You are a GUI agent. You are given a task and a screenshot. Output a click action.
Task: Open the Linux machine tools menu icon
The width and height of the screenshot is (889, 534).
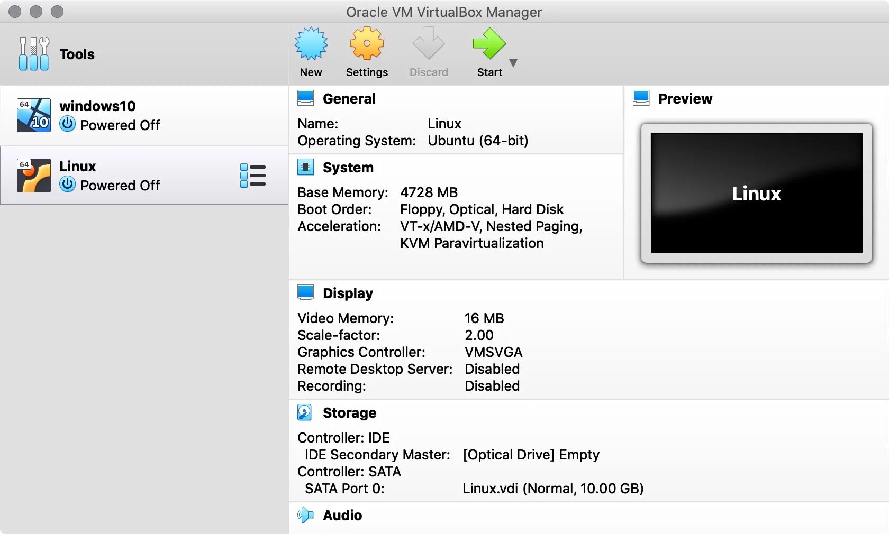(x=253, y=176)
